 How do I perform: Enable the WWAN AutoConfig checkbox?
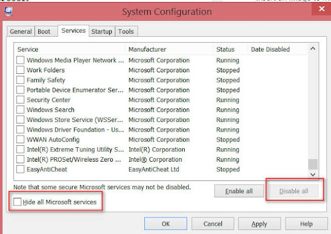click(x=20, y=139)
